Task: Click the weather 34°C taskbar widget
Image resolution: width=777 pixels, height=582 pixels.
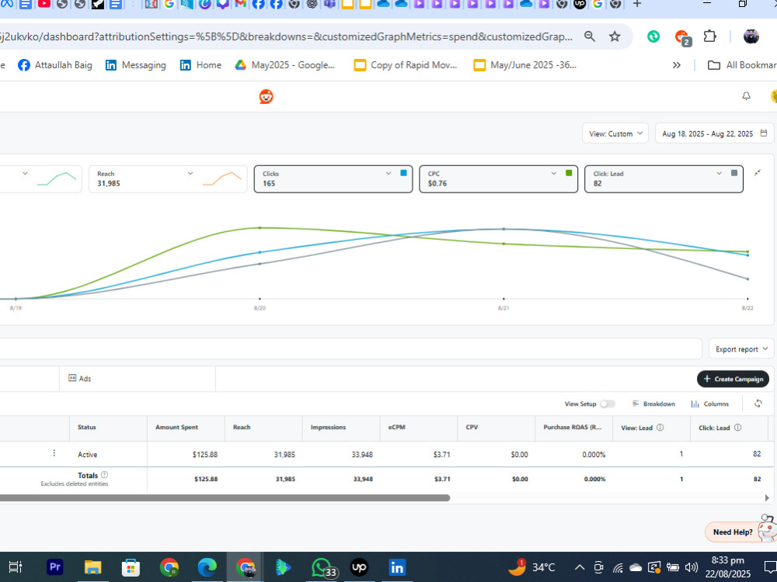Action: 532,567
